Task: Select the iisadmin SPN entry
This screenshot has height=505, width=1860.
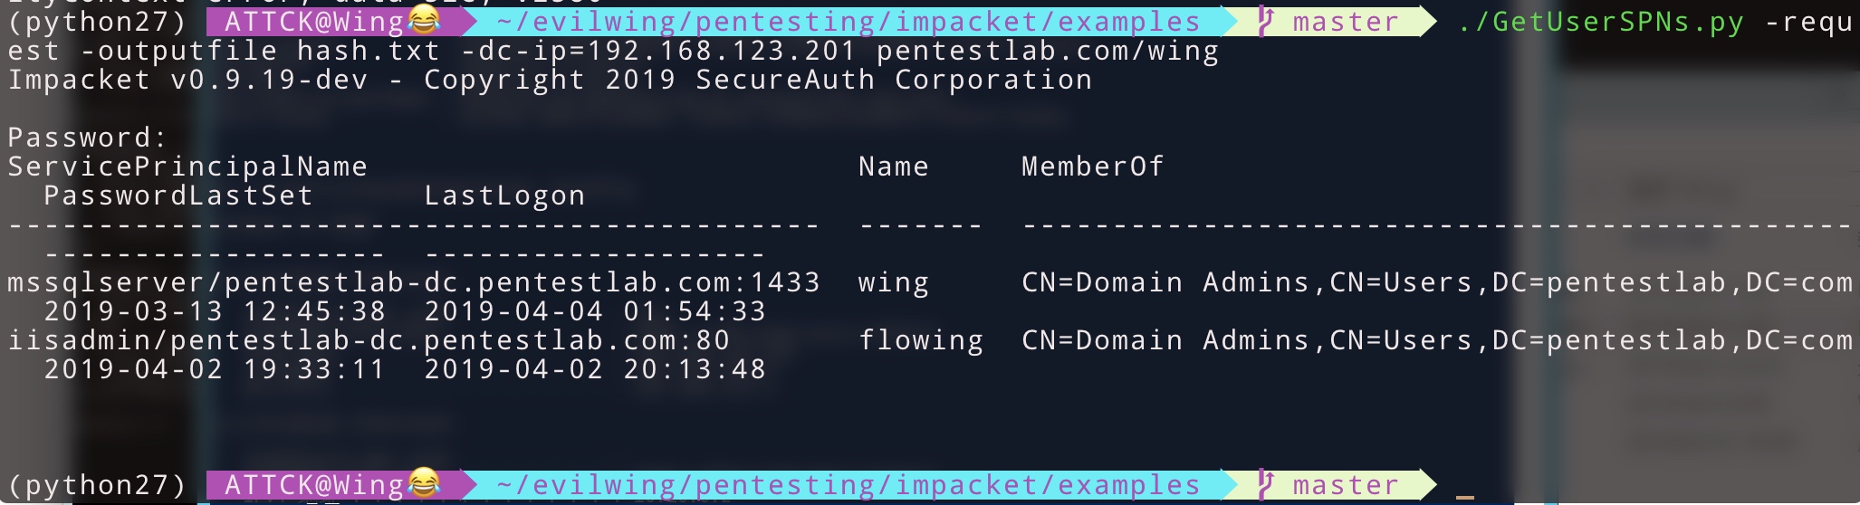Action: click(368, 340)
